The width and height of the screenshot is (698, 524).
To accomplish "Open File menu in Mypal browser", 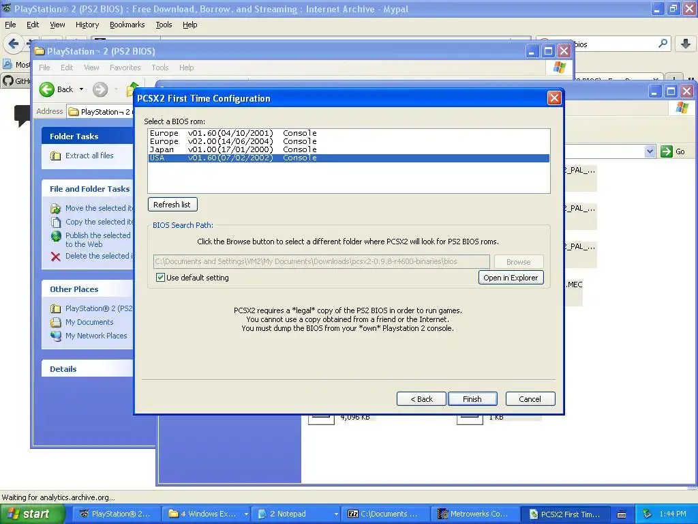I will pyautogui.click(x=10, y=25).
